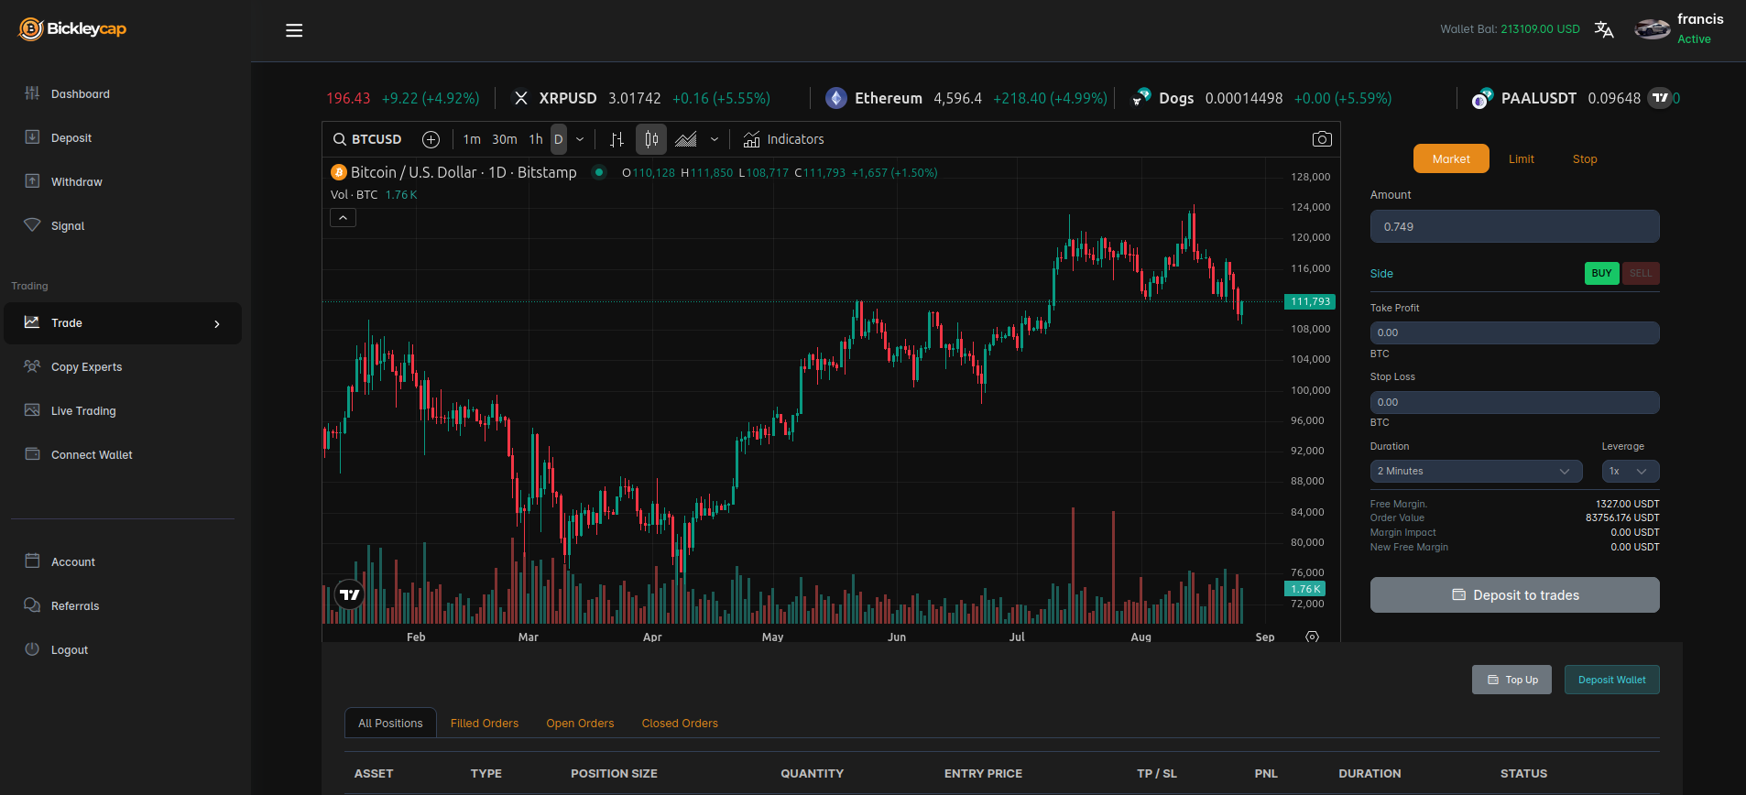
Task: Click the Deposit to trades button
Action: point(1514,595)
